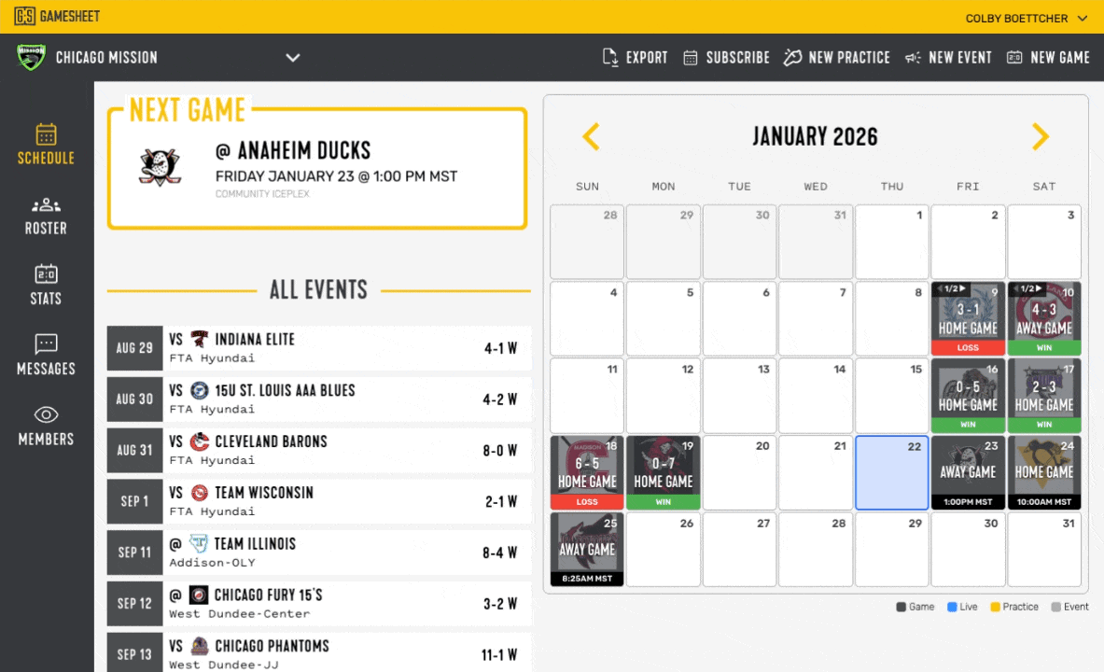Go to previous month with left arrow
This screenshot has height=672, width=1104.
(592, 136)
